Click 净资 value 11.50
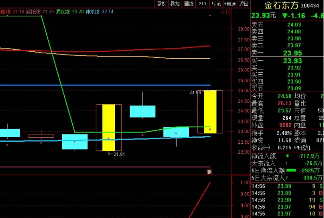The width and height of the screenshot is (324, 218). coord(285,140)
